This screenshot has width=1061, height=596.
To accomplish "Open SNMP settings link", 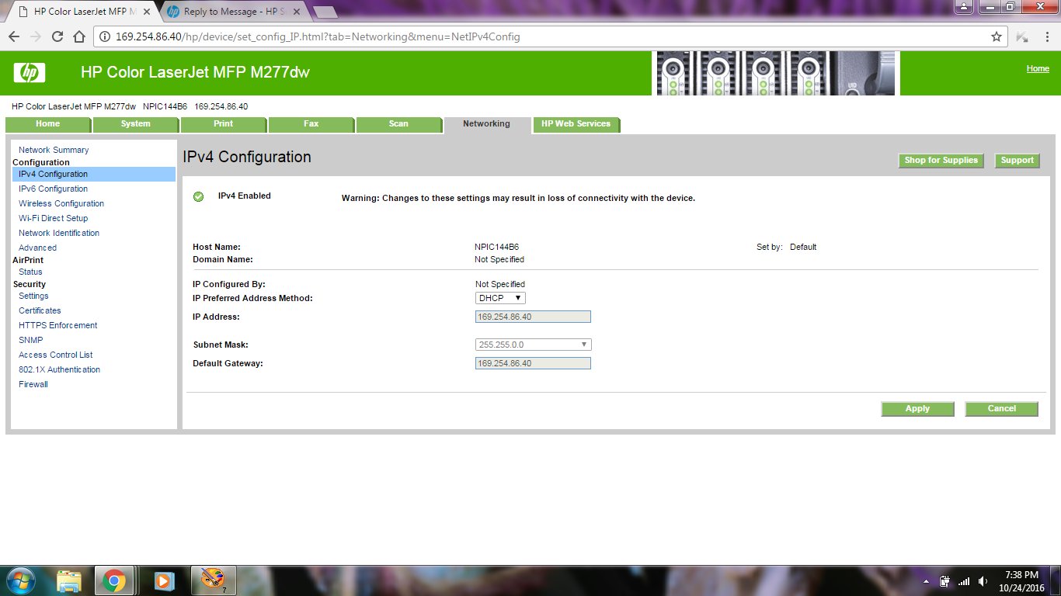I will [x=31, y=341].
